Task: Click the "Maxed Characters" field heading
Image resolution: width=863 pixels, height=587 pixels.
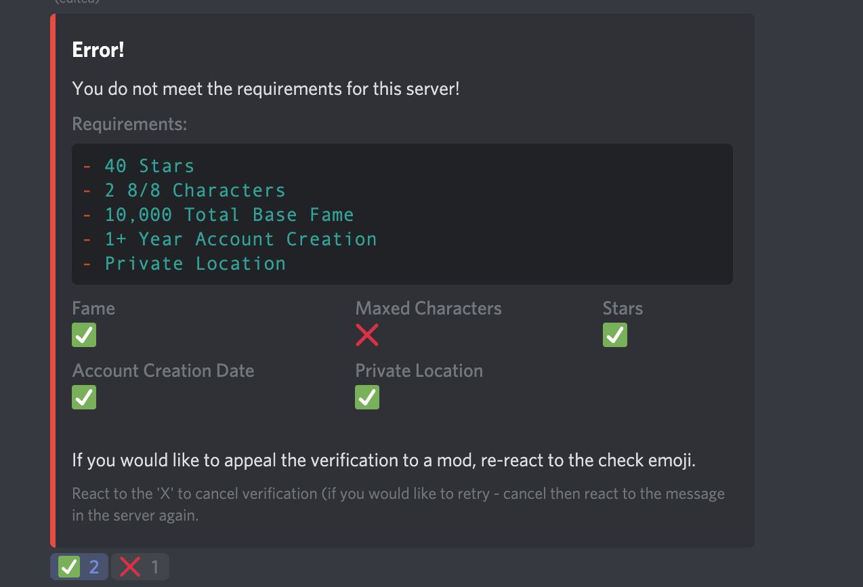Action: [428, 308]
